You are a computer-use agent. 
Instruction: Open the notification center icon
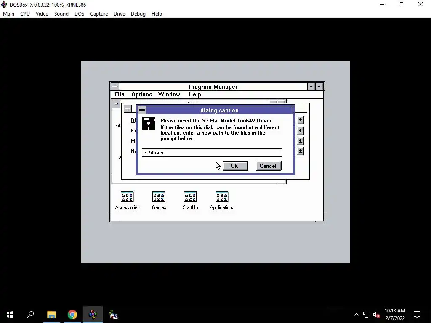click(x=417, y=315)
